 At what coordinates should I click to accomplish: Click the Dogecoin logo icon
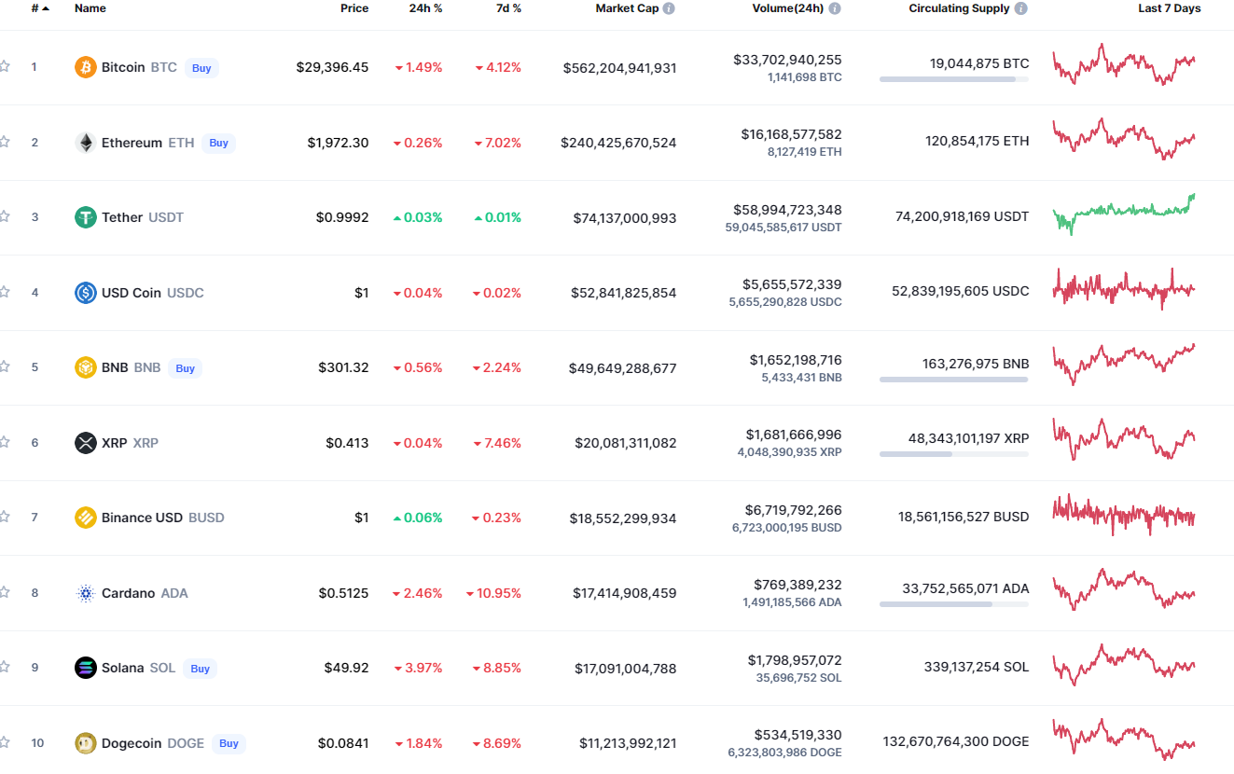pyautogui.click(x=86, y=743)
